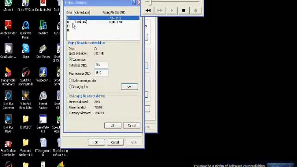Select drive H: in the drive list
Viewport: 297px width, 167px height.
click(103, 30)
